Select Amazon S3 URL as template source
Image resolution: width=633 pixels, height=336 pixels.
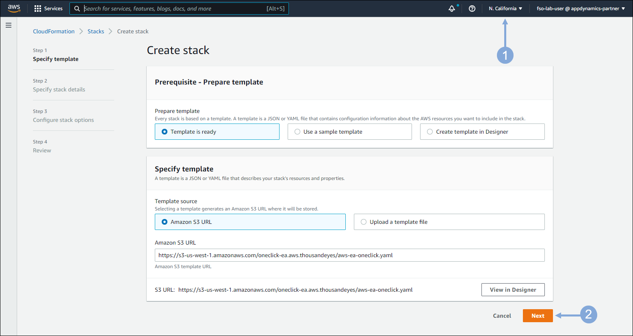250,222
